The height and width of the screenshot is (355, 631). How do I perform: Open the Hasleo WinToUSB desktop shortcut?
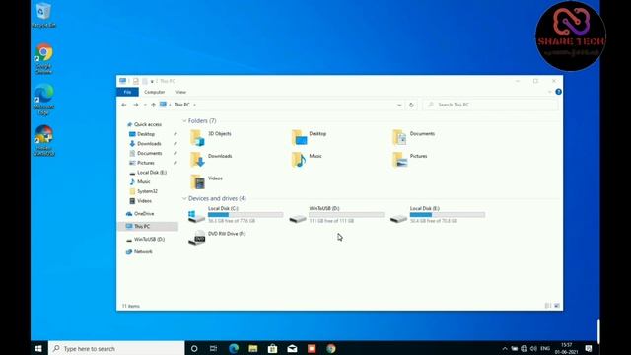[x=43, y=140]
